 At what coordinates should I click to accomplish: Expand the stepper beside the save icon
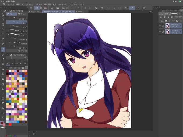pos(67,8)
